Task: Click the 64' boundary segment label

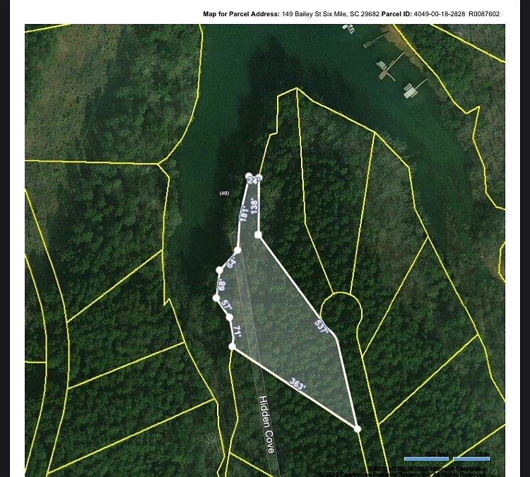Action: [231, 262]
